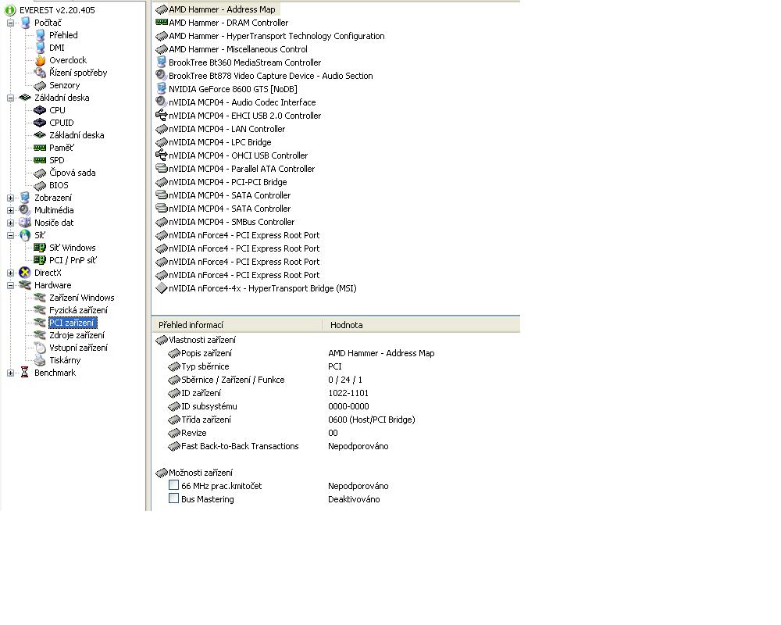Click icon of nForce4-4x HyperTransport Bridge
Screen dimensions: 781x625
[x=161, y=288]
